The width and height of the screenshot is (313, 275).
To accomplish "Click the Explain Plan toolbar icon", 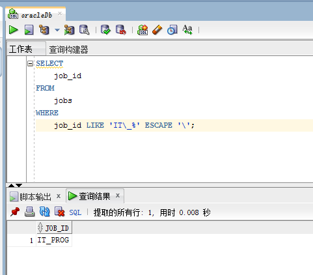I will (44, 30).
